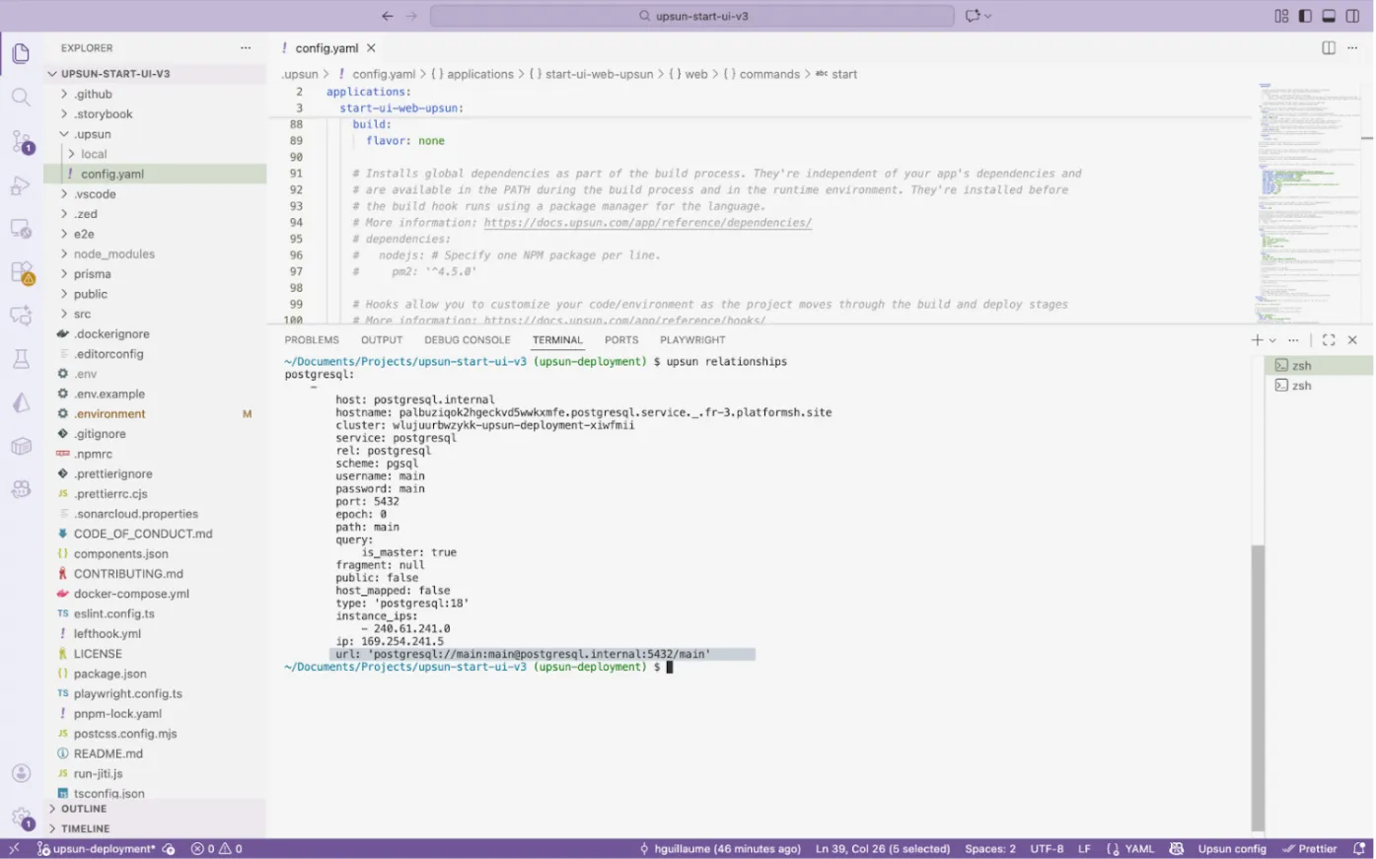
Task: Open the Extensions view icon
Action: tap(21, 272)
